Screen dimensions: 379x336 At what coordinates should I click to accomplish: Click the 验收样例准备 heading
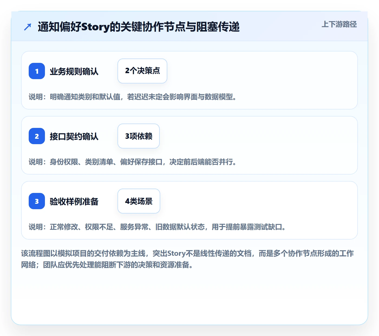pyautogui.click(x=74, y=201)
